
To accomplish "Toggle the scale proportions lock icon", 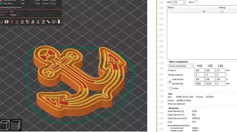I will pyautogui.click(x=170, y=81).
